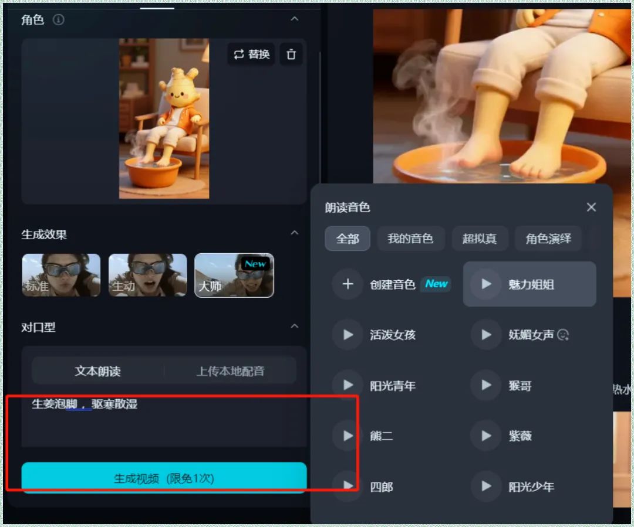
Task: Collapse the 对口型 section
Action: (x=296, y=327)
